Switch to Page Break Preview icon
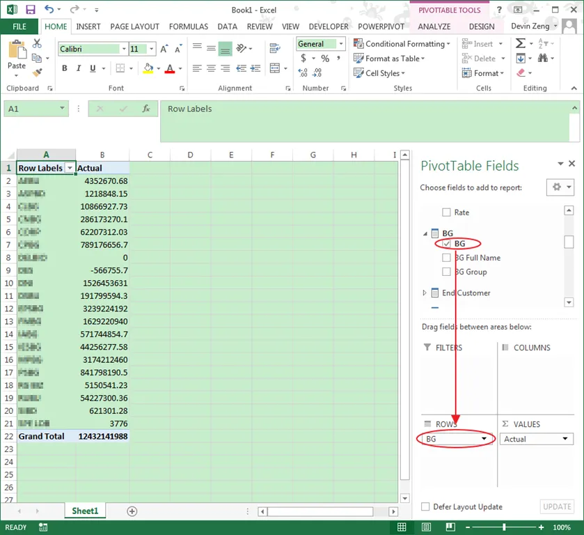The height and width of the screenshot is (535, 584). coord(450,527)
